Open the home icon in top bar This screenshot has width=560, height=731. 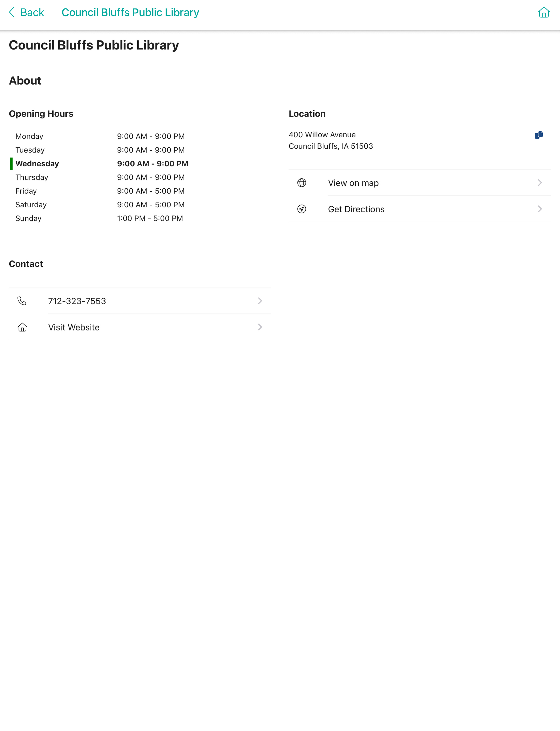click(x=544, y=12)
